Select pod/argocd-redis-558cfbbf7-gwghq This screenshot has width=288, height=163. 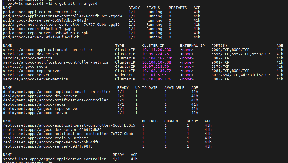[39, 29]
